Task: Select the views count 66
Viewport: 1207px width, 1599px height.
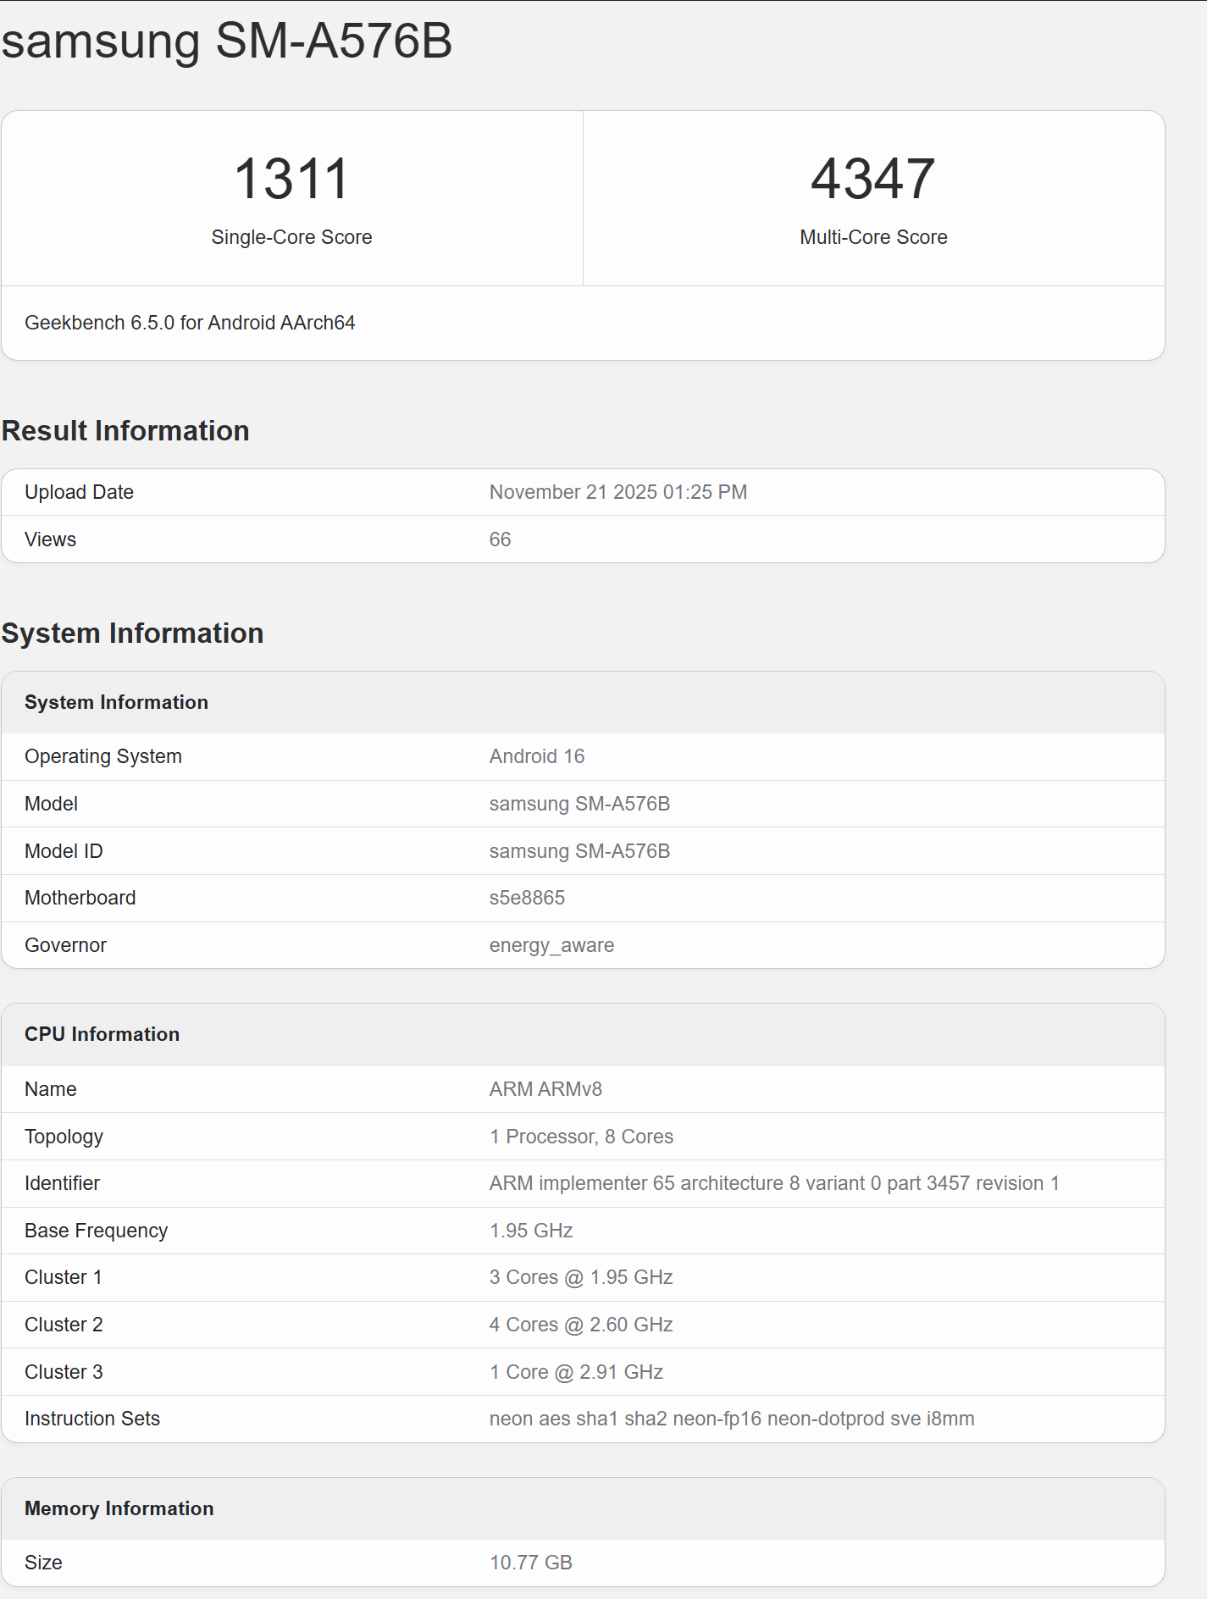Action: click(x=500, y=539)
